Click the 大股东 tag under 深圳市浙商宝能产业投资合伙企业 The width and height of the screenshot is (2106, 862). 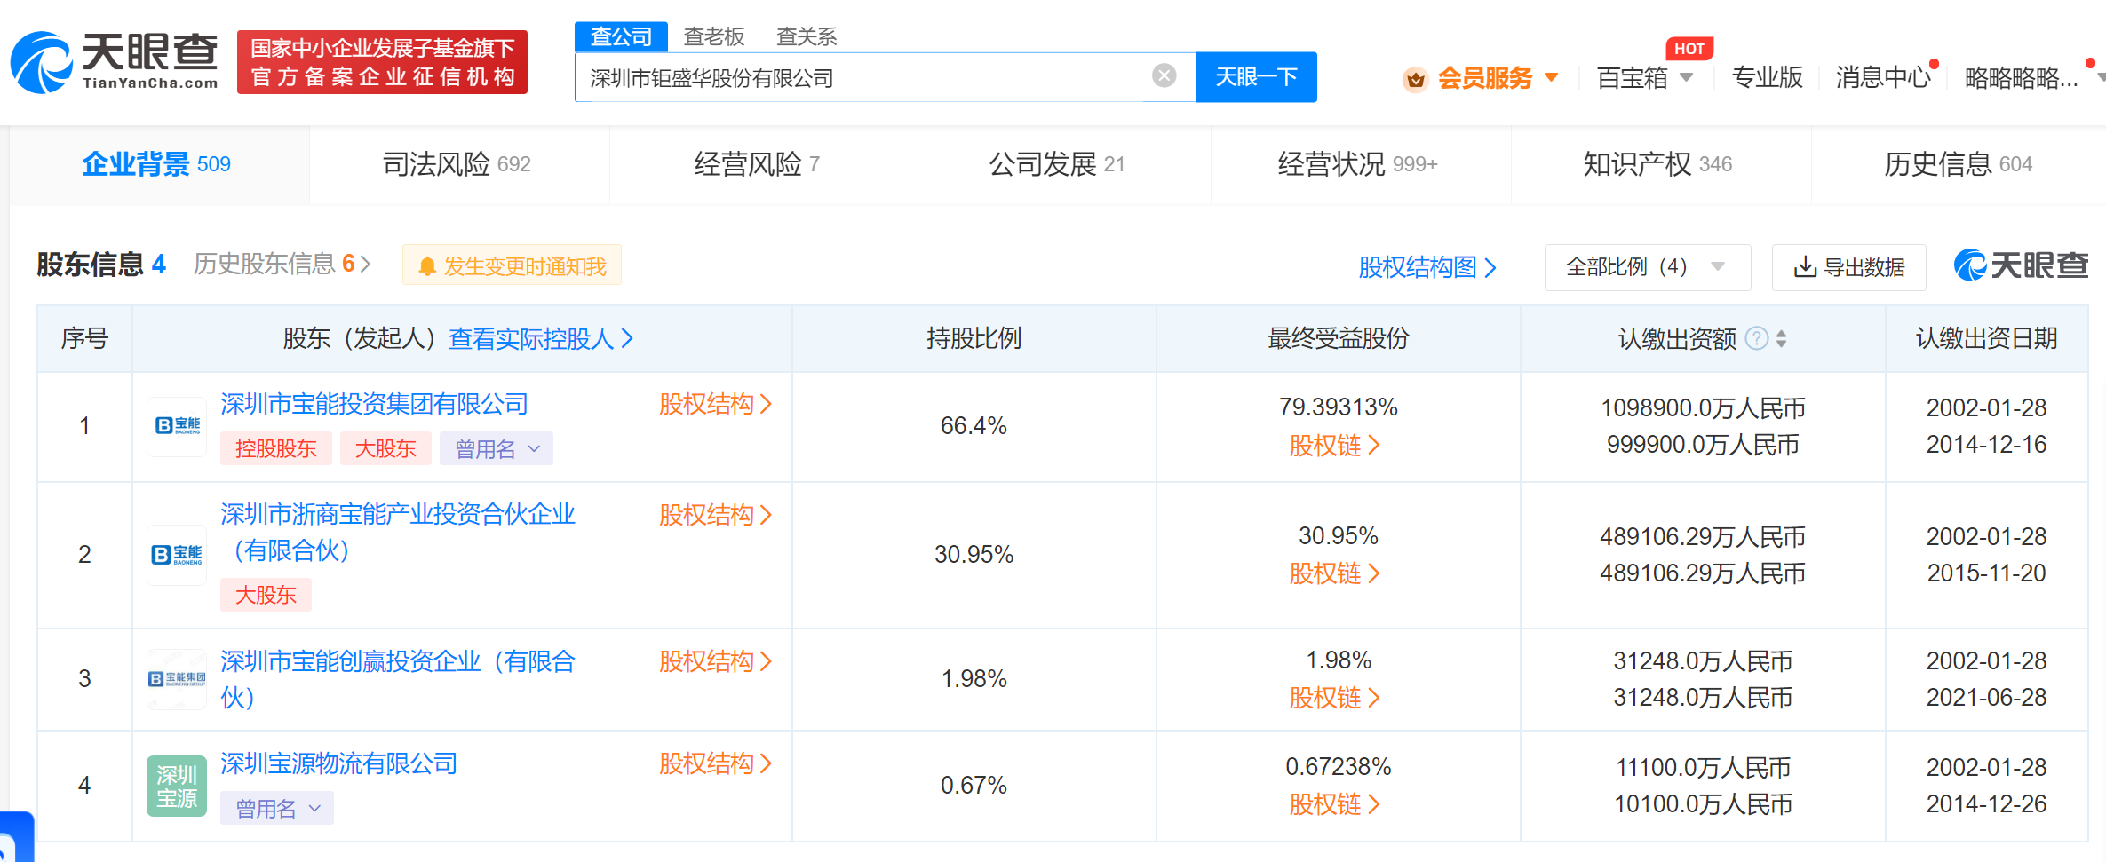click(266, 595)
